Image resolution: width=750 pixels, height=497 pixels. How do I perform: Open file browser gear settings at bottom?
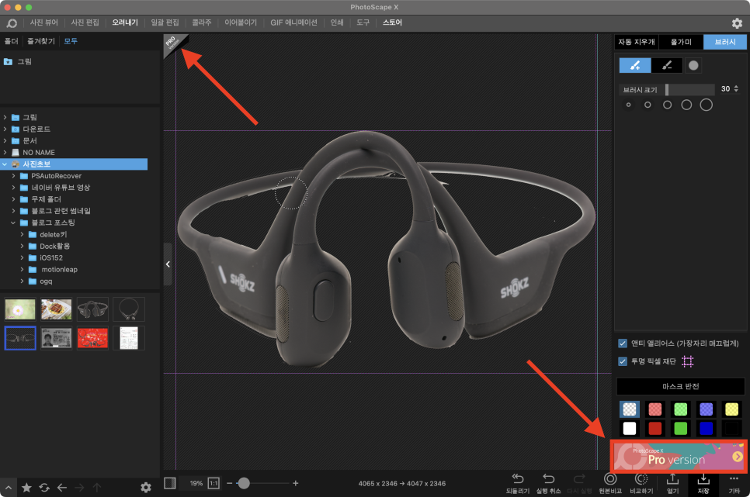click(146, 488)
